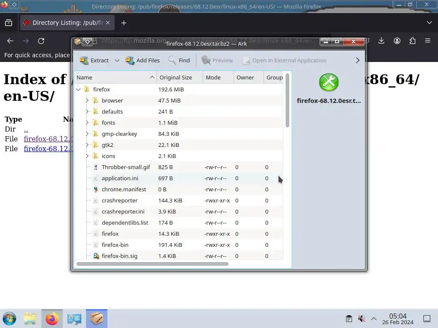Sort by Original Size column header

180,78
